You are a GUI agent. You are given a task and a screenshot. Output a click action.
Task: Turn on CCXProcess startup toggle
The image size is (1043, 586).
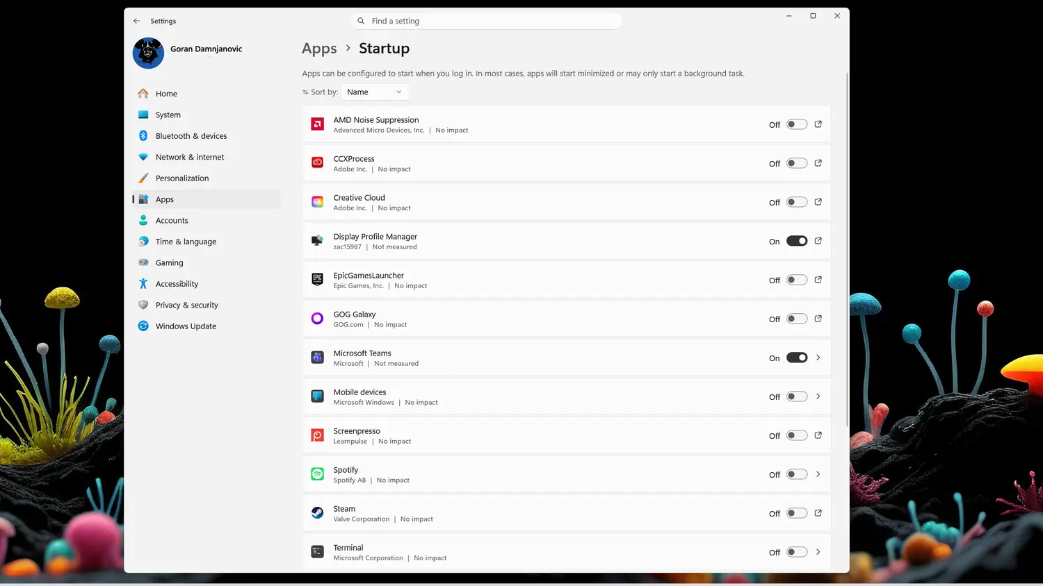(797, 163)
